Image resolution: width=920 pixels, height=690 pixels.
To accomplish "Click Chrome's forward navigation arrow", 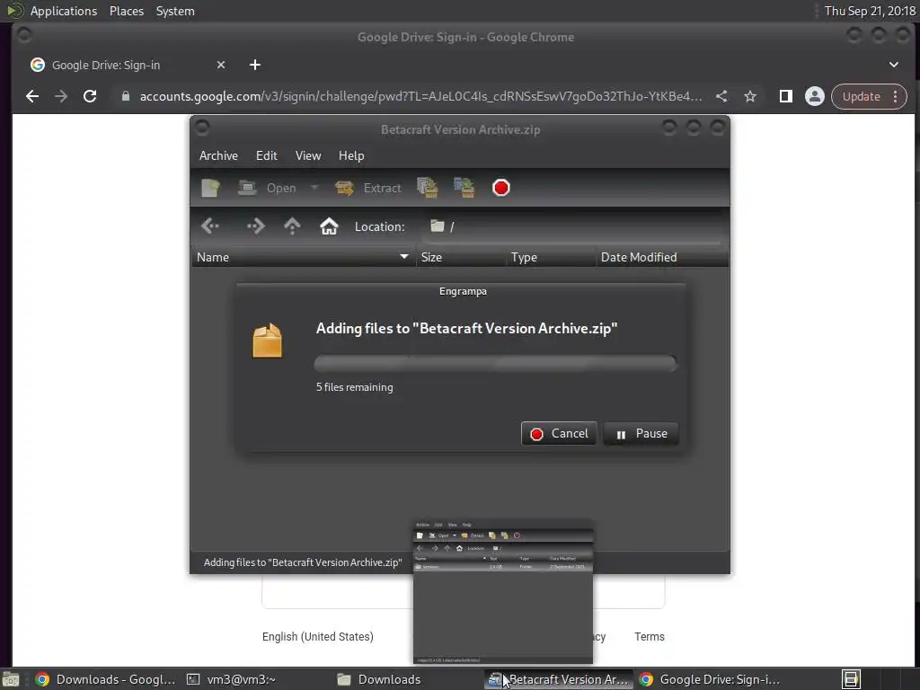I will [x=61, y=96].
